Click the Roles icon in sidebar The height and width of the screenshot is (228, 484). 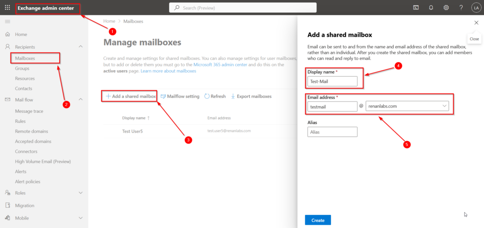(x=8, y=193)
